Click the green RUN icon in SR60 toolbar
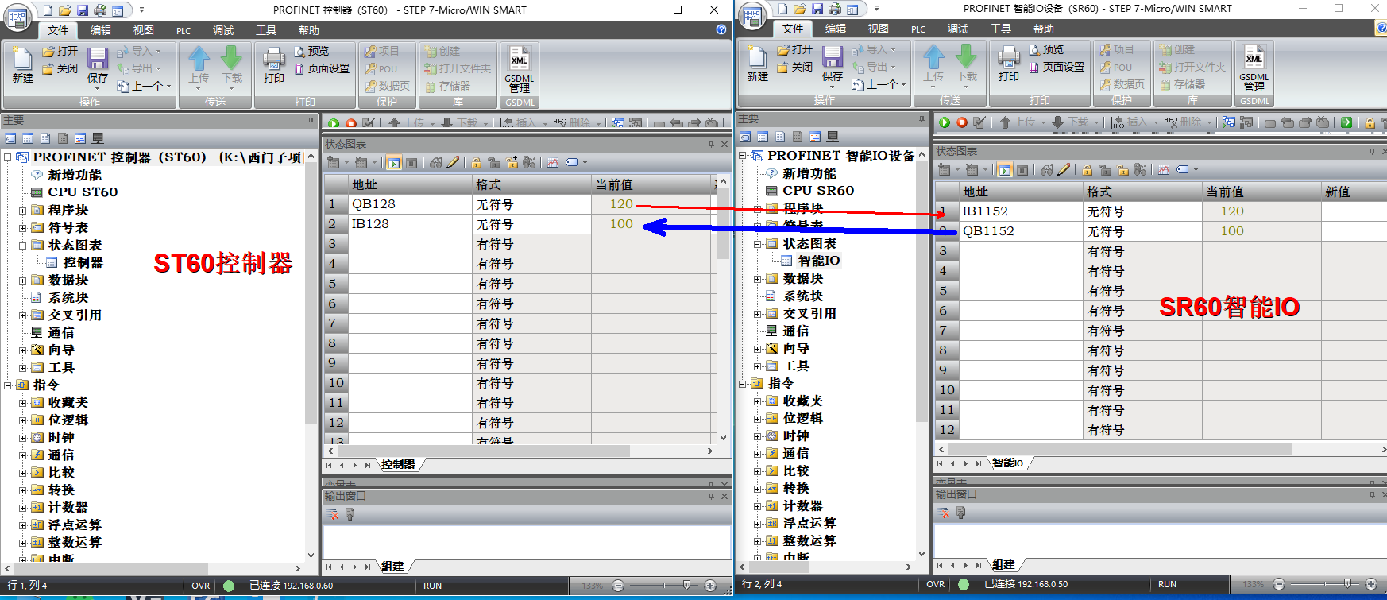Image resolution: width=1387 pixels, height=600 pixels. [945, 122]
